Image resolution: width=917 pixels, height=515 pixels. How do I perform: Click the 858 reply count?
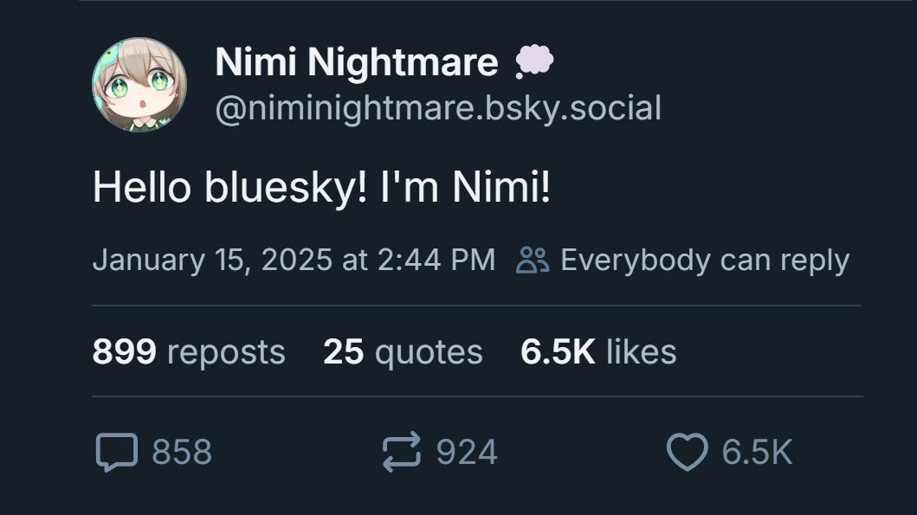(182, 452)
